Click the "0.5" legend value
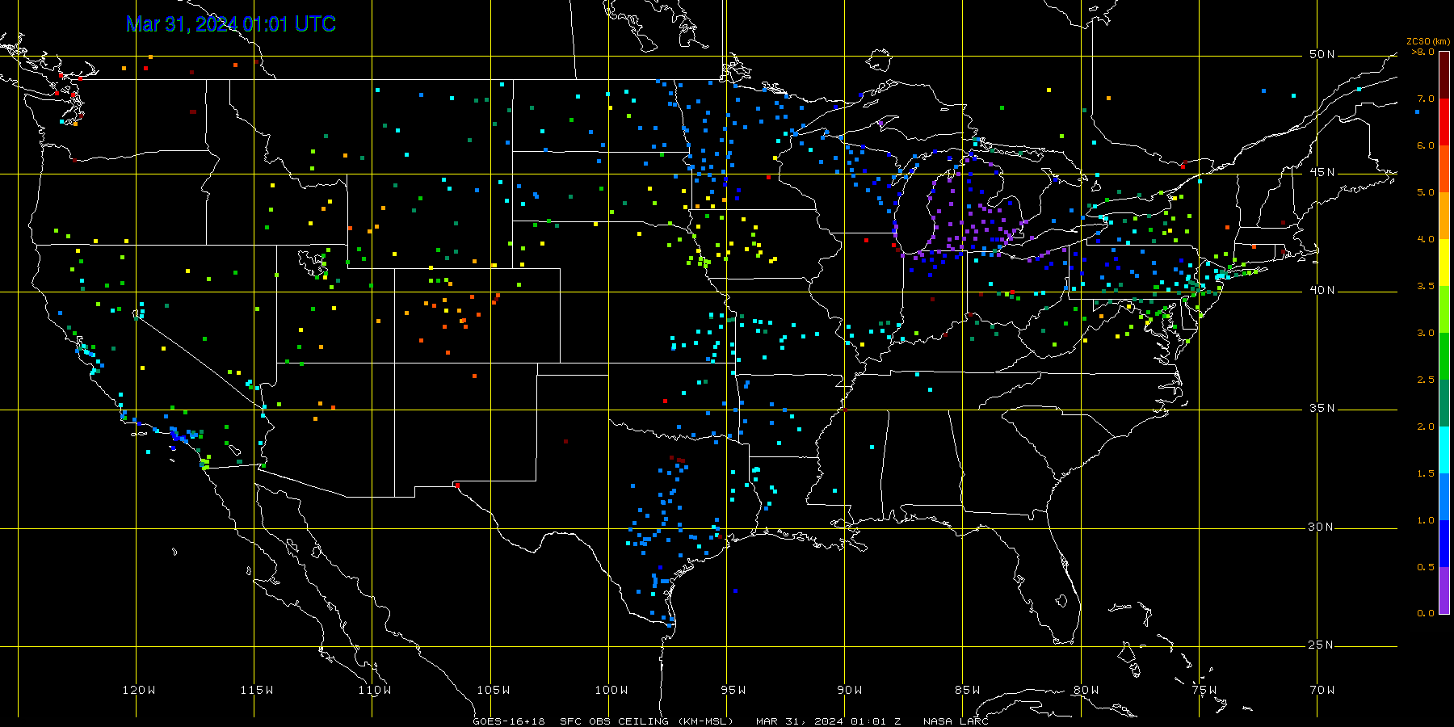This screenshot has height=727, width=1454. (1426, 567)
